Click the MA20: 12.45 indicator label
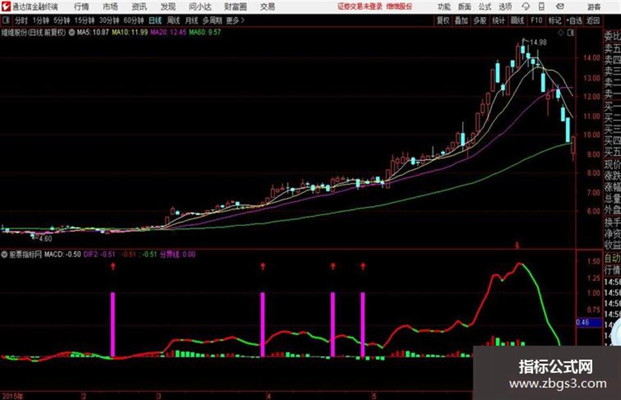621x400 pixels. pos(168,32)
